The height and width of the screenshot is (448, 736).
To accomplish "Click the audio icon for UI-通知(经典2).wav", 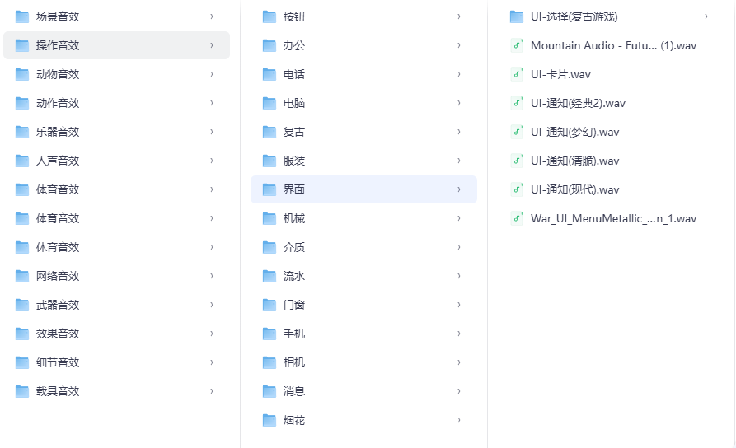I will click(517, 103).
